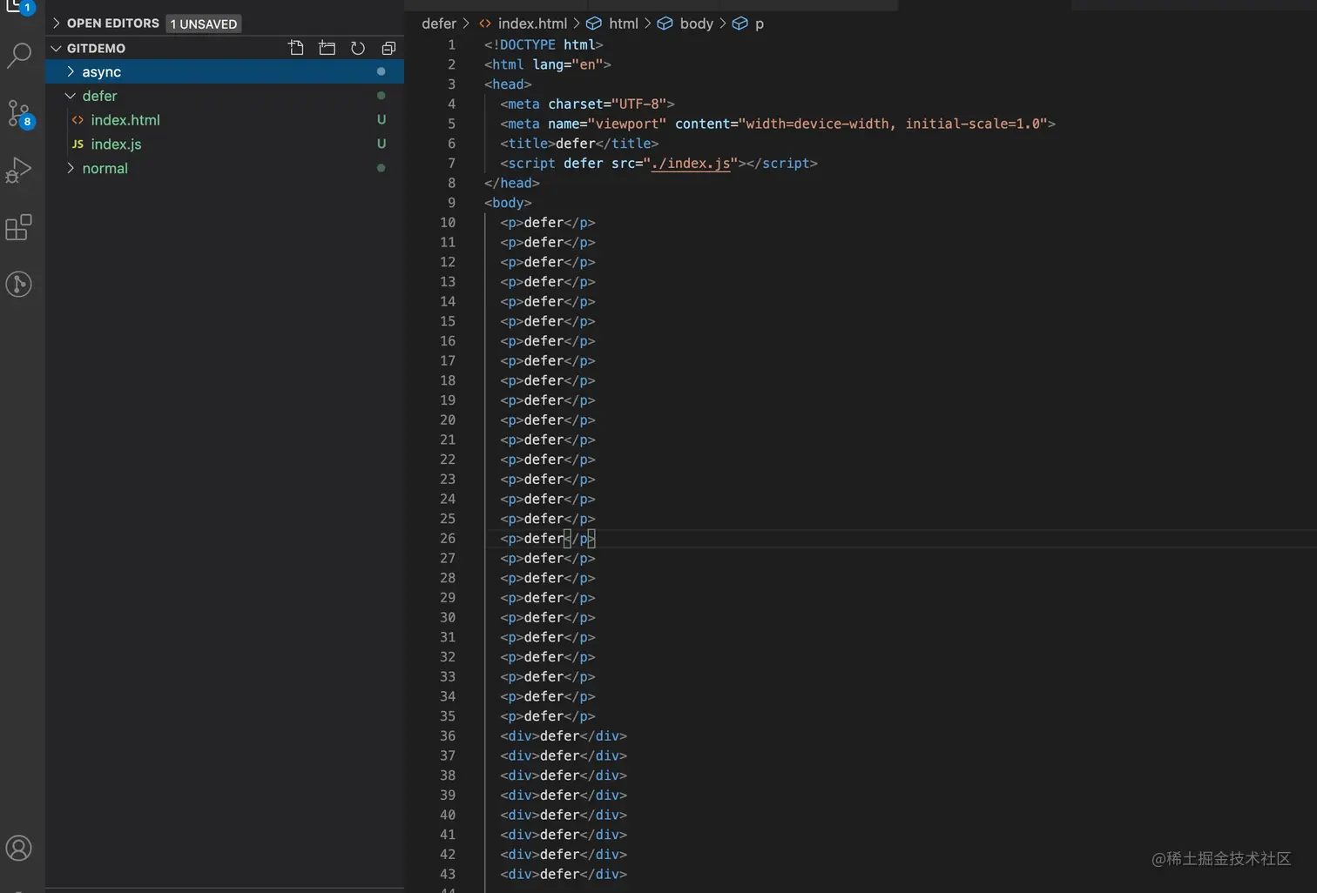Click the body breadcrumb item
The width and height of the screenshot is (1317, 893).
pyautogui.click(x=696, y=23)
